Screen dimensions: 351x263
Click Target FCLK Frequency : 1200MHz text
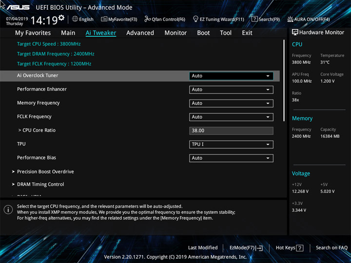54,64
